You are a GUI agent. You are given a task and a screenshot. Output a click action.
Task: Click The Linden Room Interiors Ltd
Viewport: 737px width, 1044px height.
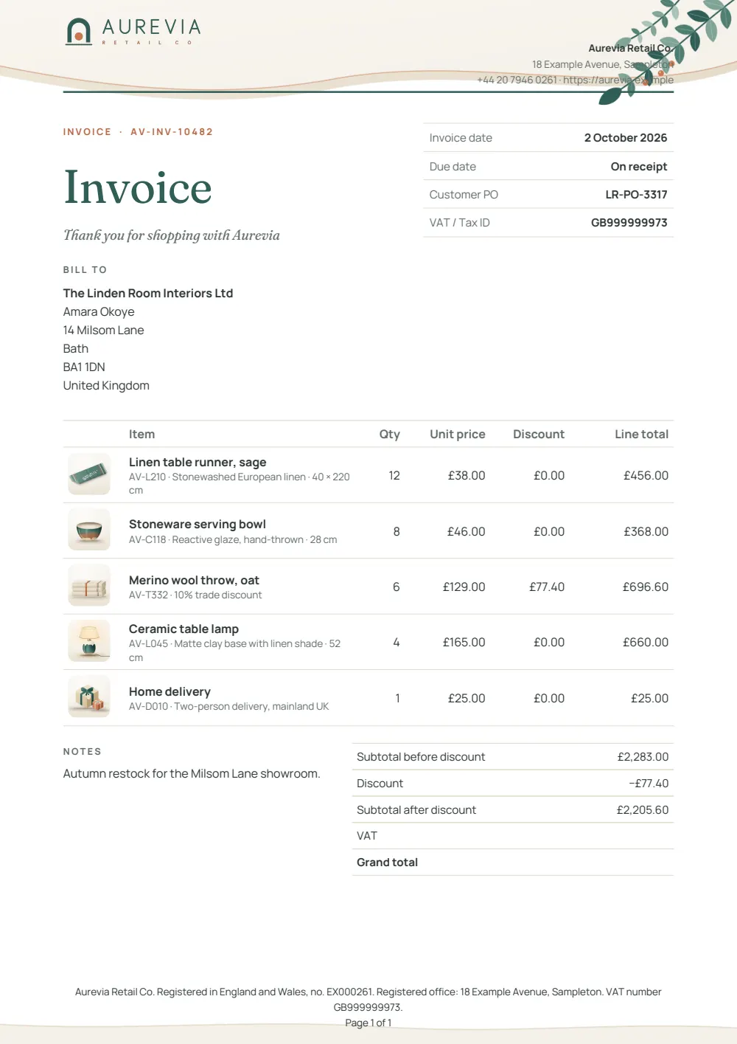pos(148,293)
